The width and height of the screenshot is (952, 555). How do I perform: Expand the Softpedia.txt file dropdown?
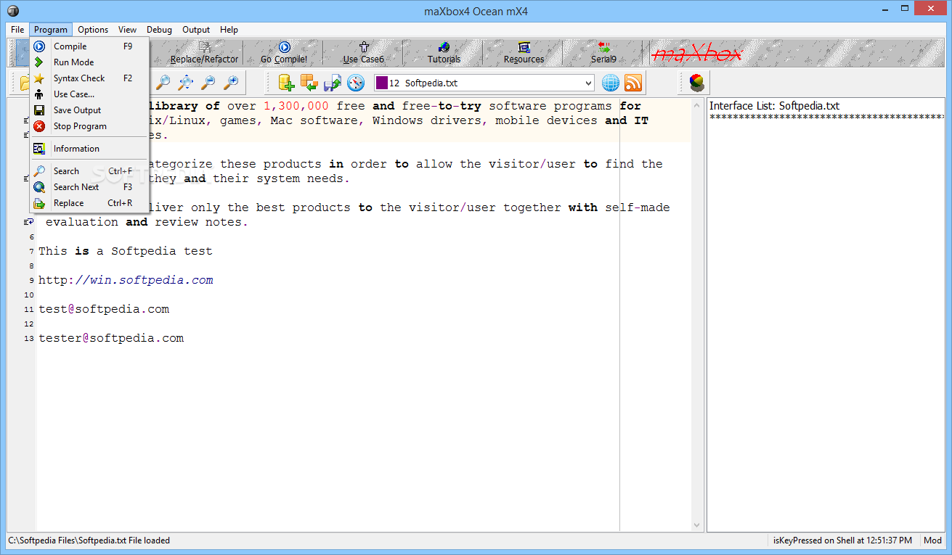tap(587, 83)
